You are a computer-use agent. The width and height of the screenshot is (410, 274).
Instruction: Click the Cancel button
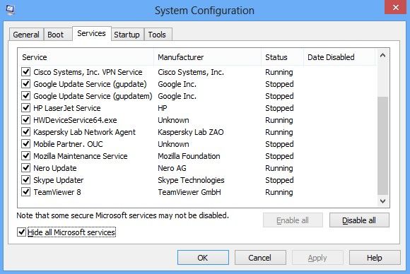pyautogui.click(x=260, y=258)
